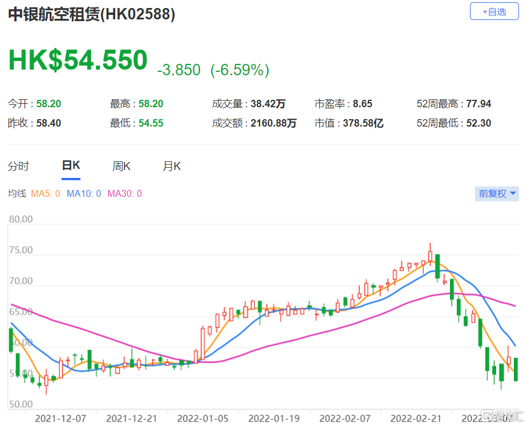Open the 周K weekly chart tab
The width and height of the screenshot is (527, 426).
[121, 167]
